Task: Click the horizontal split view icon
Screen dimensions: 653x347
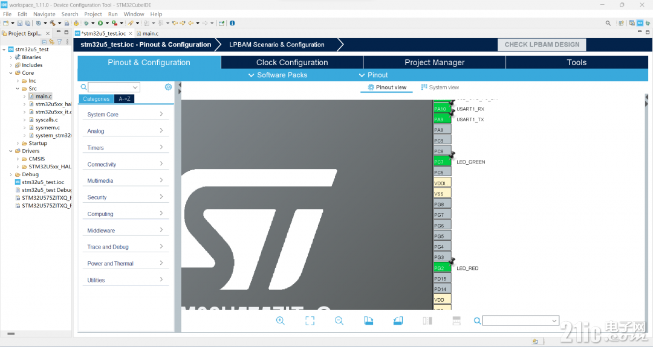Action: click(456, 321)
